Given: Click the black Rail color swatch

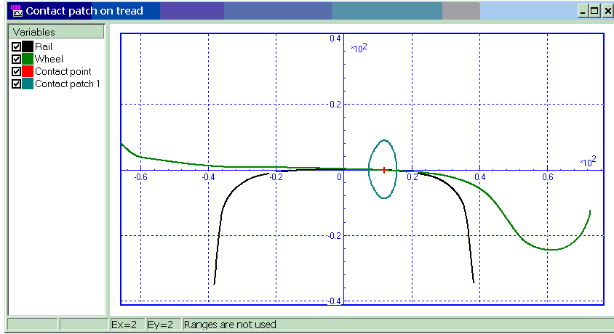Looking at the screenshot, I should click(x=28, y=47).
